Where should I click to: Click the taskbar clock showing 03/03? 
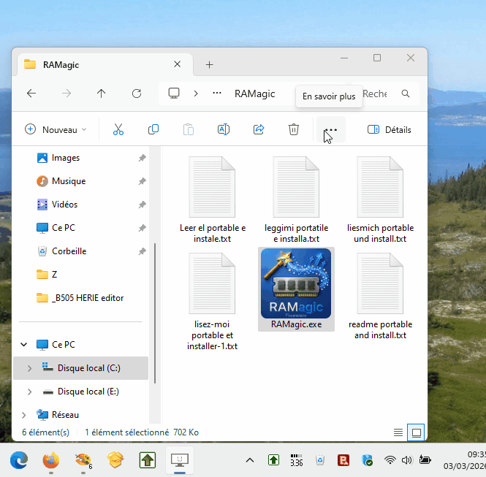pos(464,460)
